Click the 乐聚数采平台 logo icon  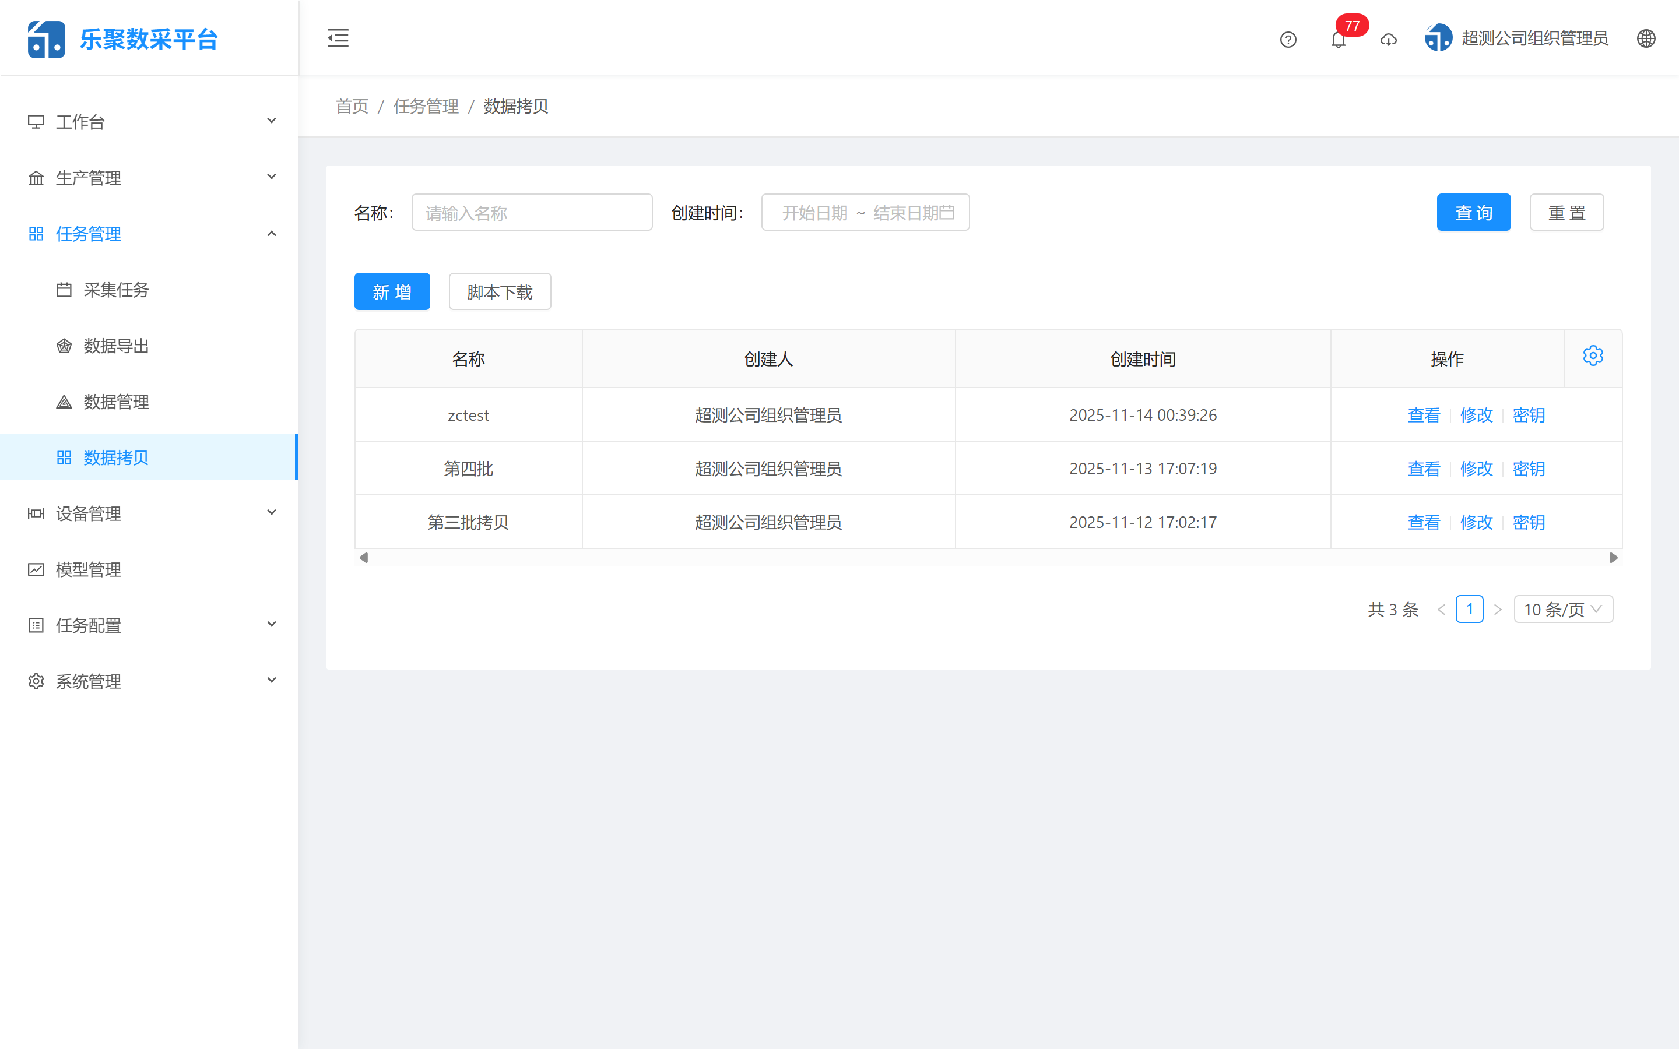coord(46,38)
